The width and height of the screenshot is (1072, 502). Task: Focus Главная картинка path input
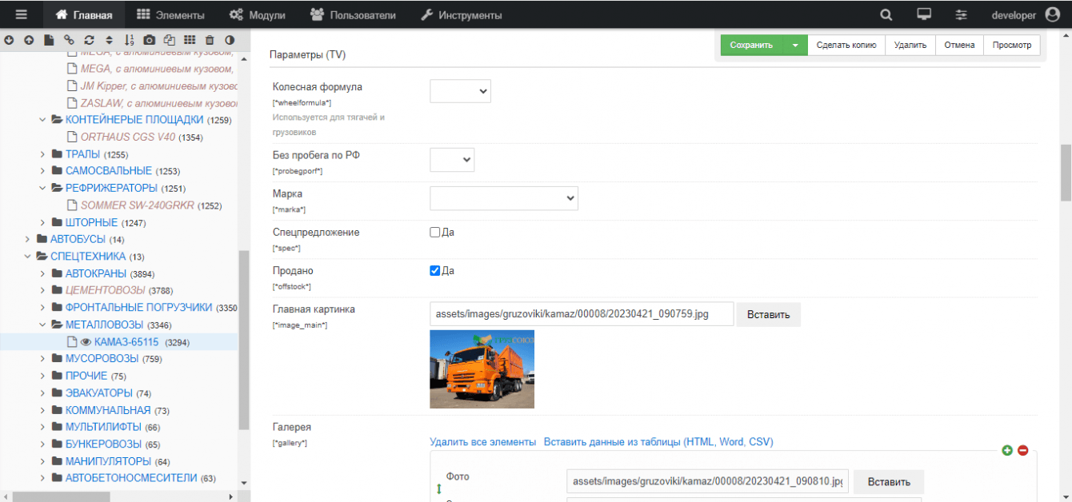tap(582, 314)
